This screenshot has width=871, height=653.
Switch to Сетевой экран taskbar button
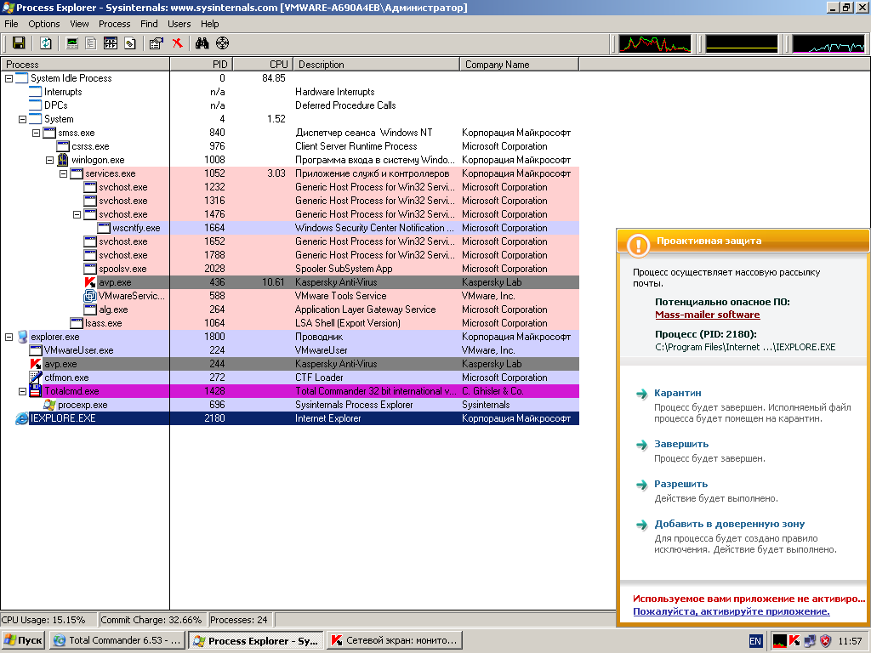point(395,641)
